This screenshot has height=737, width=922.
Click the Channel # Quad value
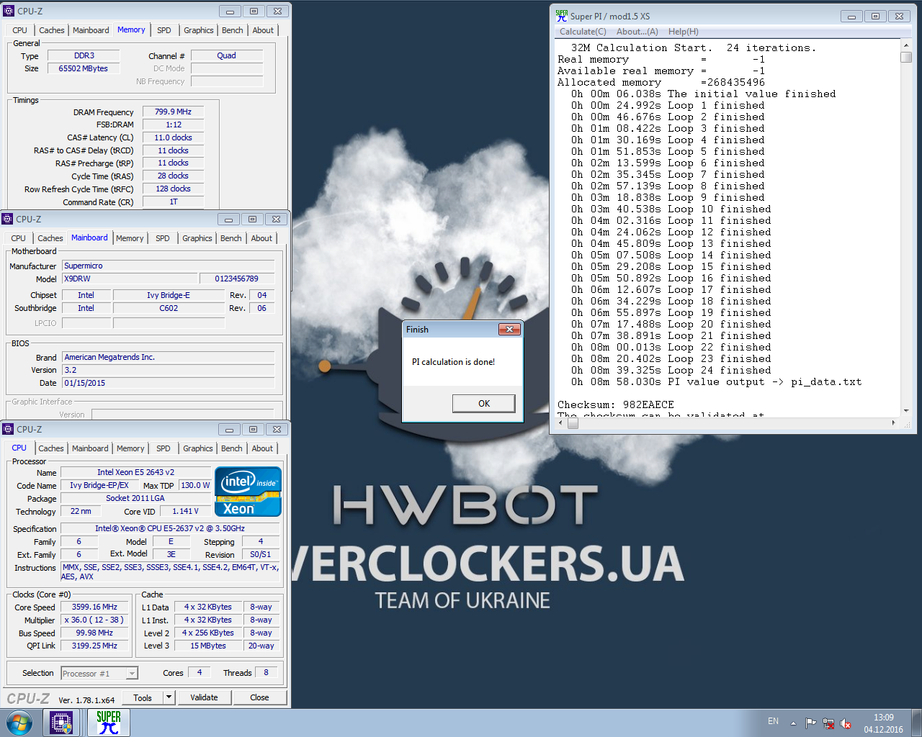[226, 55]
